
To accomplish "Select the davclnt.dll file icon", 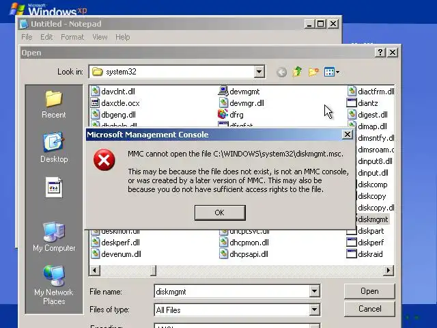I will [x=95, y=91].
